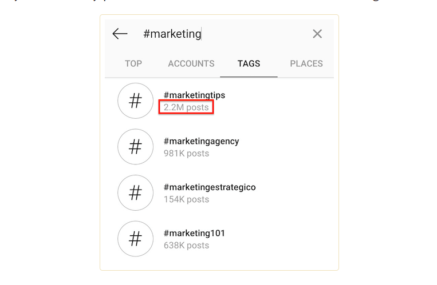437x285 pixels.
Task: Click the hashtag circle icon beside #marketingestrategico
Action: (x=135, y=193)
